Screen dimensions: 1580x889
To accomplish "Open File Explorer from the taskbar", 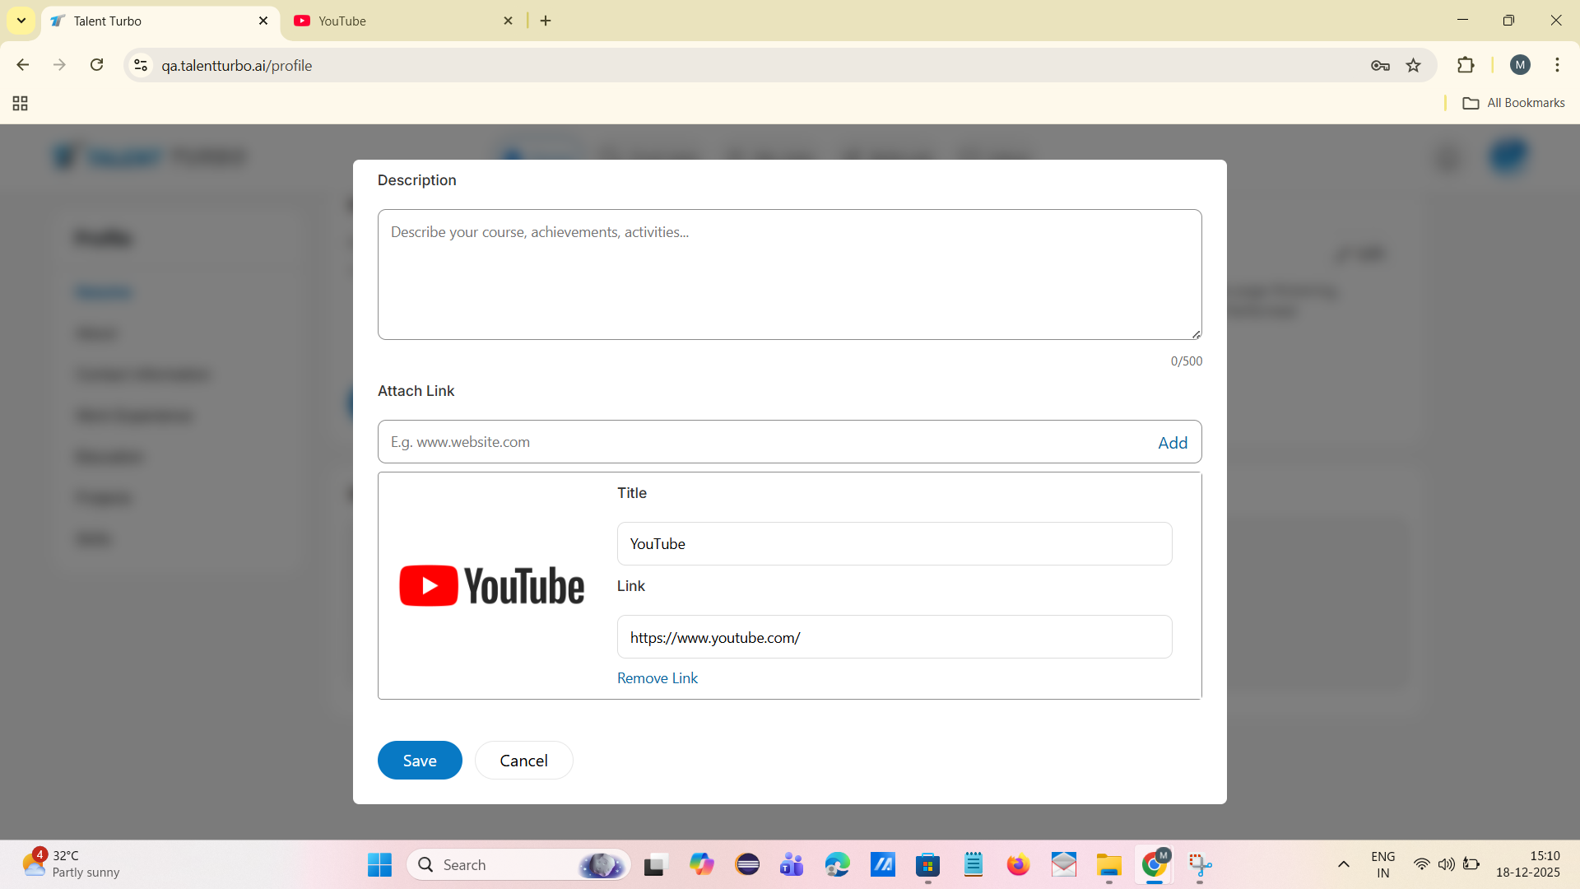I will click(1109, 864).
